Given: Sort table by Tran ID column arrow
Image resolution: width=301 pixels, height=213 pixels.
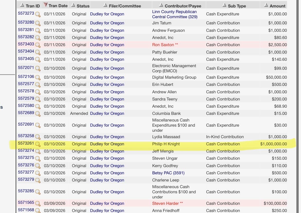Looking at the screenshot, I should (22, 5).
